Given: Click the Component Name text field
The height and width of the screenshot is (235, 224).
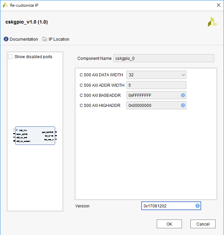Looking at the screenshot, I should [x=163, y=58].
